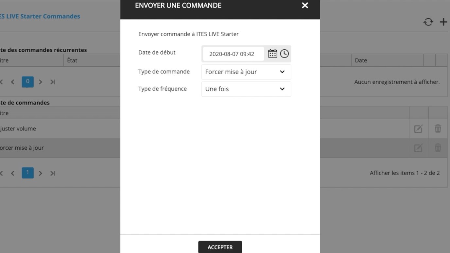Select page 1 in the commands pagination
Image resolution: width=450 pixels, height=253 pixels.
[27, 173]
